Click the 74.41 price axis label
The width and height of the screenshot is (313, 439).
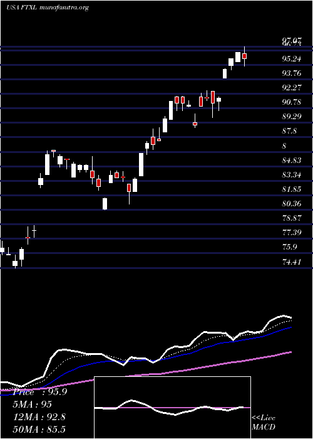(x=292, y=262)
